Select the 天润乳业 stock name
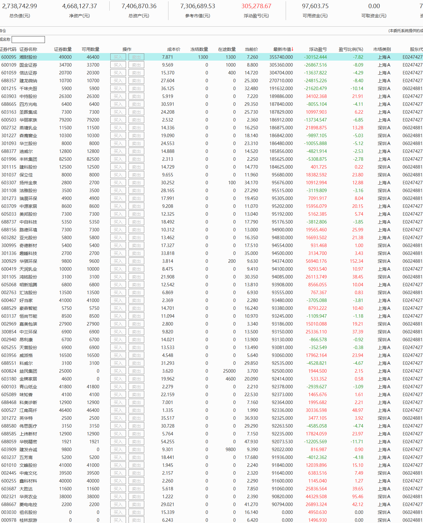This screenshot has width=423, height=523. click(28, 269)
